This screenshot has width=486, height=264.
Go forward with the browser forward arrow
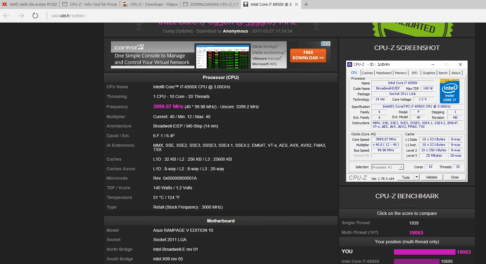21,16
